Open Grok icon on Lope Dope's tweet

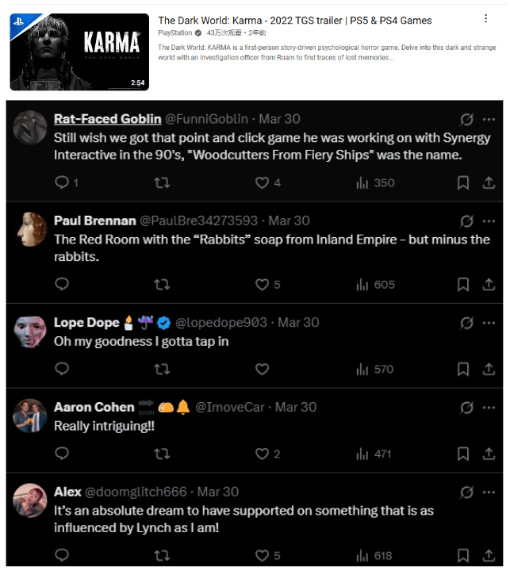467,323
